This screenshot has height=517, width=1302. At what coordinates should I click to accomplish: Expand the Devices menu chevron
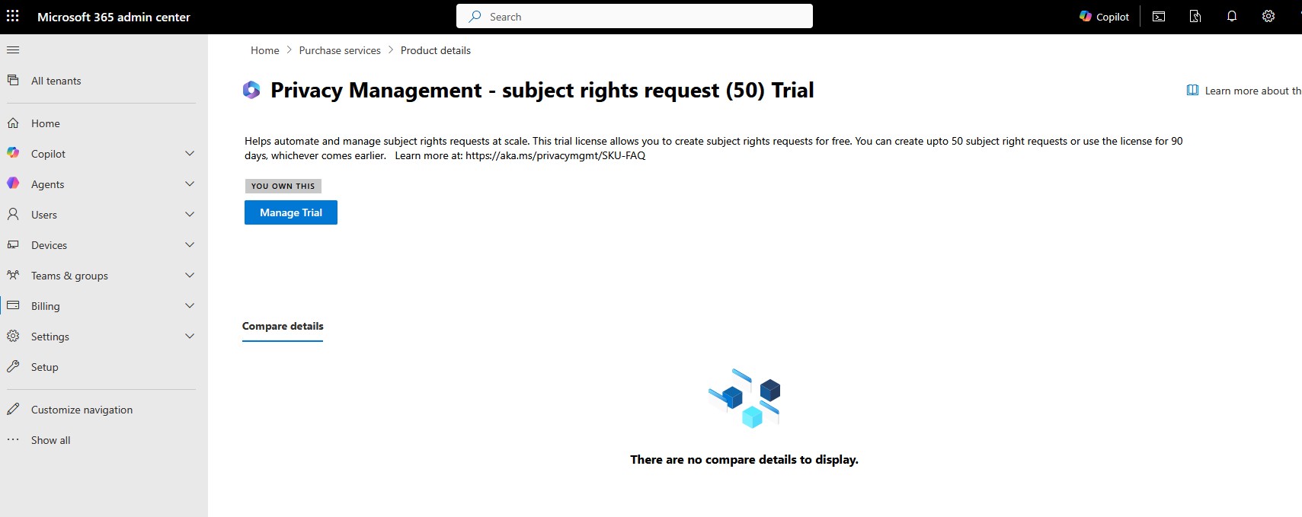pyautogui.click(x=190, y=244)
